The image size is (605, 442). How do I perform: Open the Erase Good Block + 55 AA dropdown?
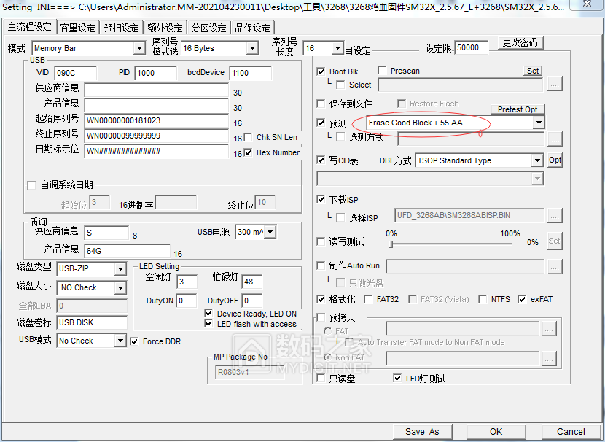pyautogui.click(x=538, y=122)
